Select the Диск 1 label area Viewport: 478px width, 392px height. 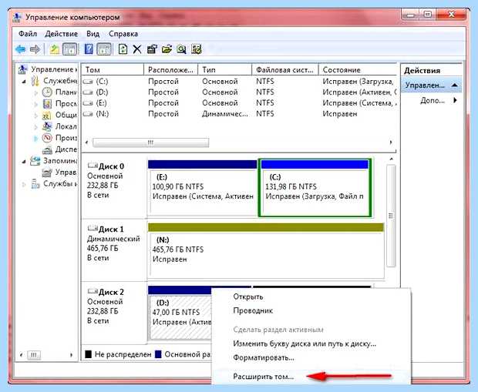tap(114, 250)
